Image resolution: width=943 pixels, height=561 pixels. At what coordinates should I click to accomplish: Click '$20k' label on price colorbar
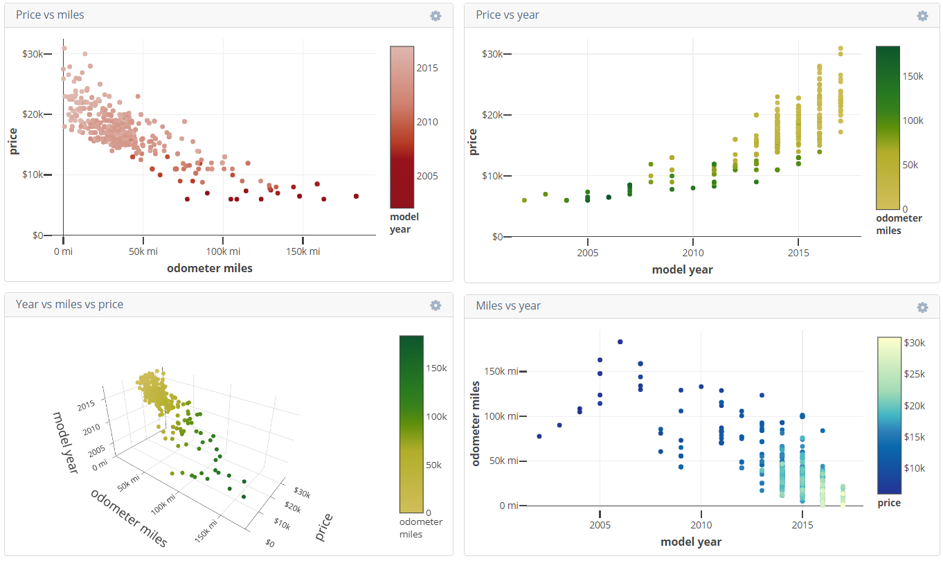pyautogui.click(x=915, y=405)
